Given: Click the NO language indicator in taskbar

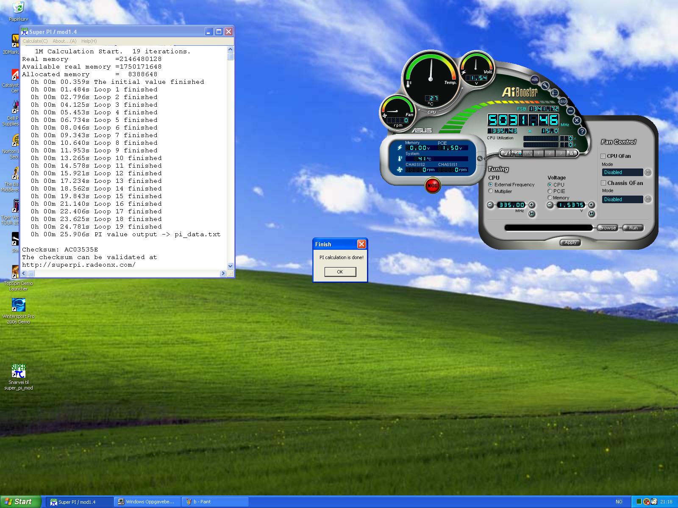Looking at the screenshot, I should [x=619, y=502].
